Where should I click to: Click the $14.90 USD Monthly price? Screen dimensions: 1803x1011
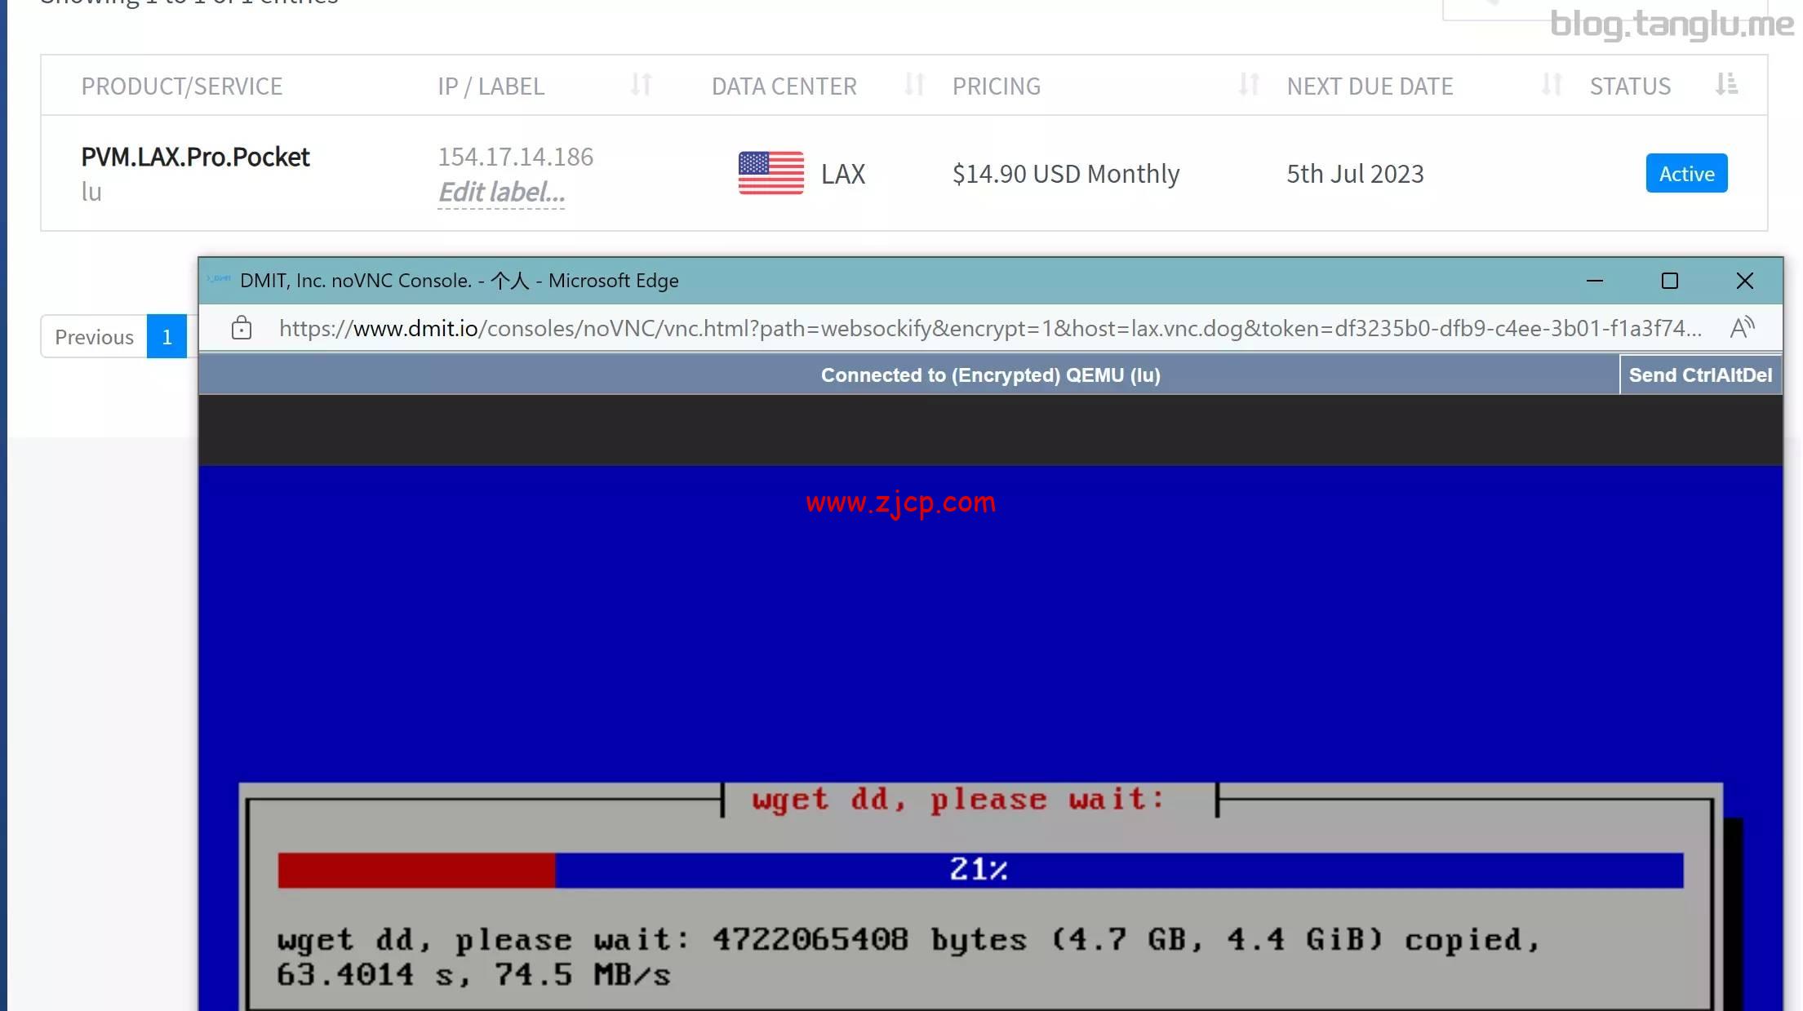1066,174
